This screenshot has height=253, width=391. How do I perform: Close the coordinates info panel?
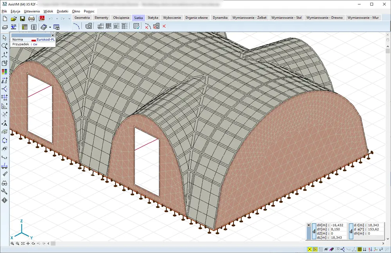pos(308,225)
